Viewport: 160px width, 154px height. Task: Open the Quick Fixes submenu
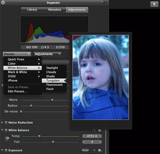23,59
